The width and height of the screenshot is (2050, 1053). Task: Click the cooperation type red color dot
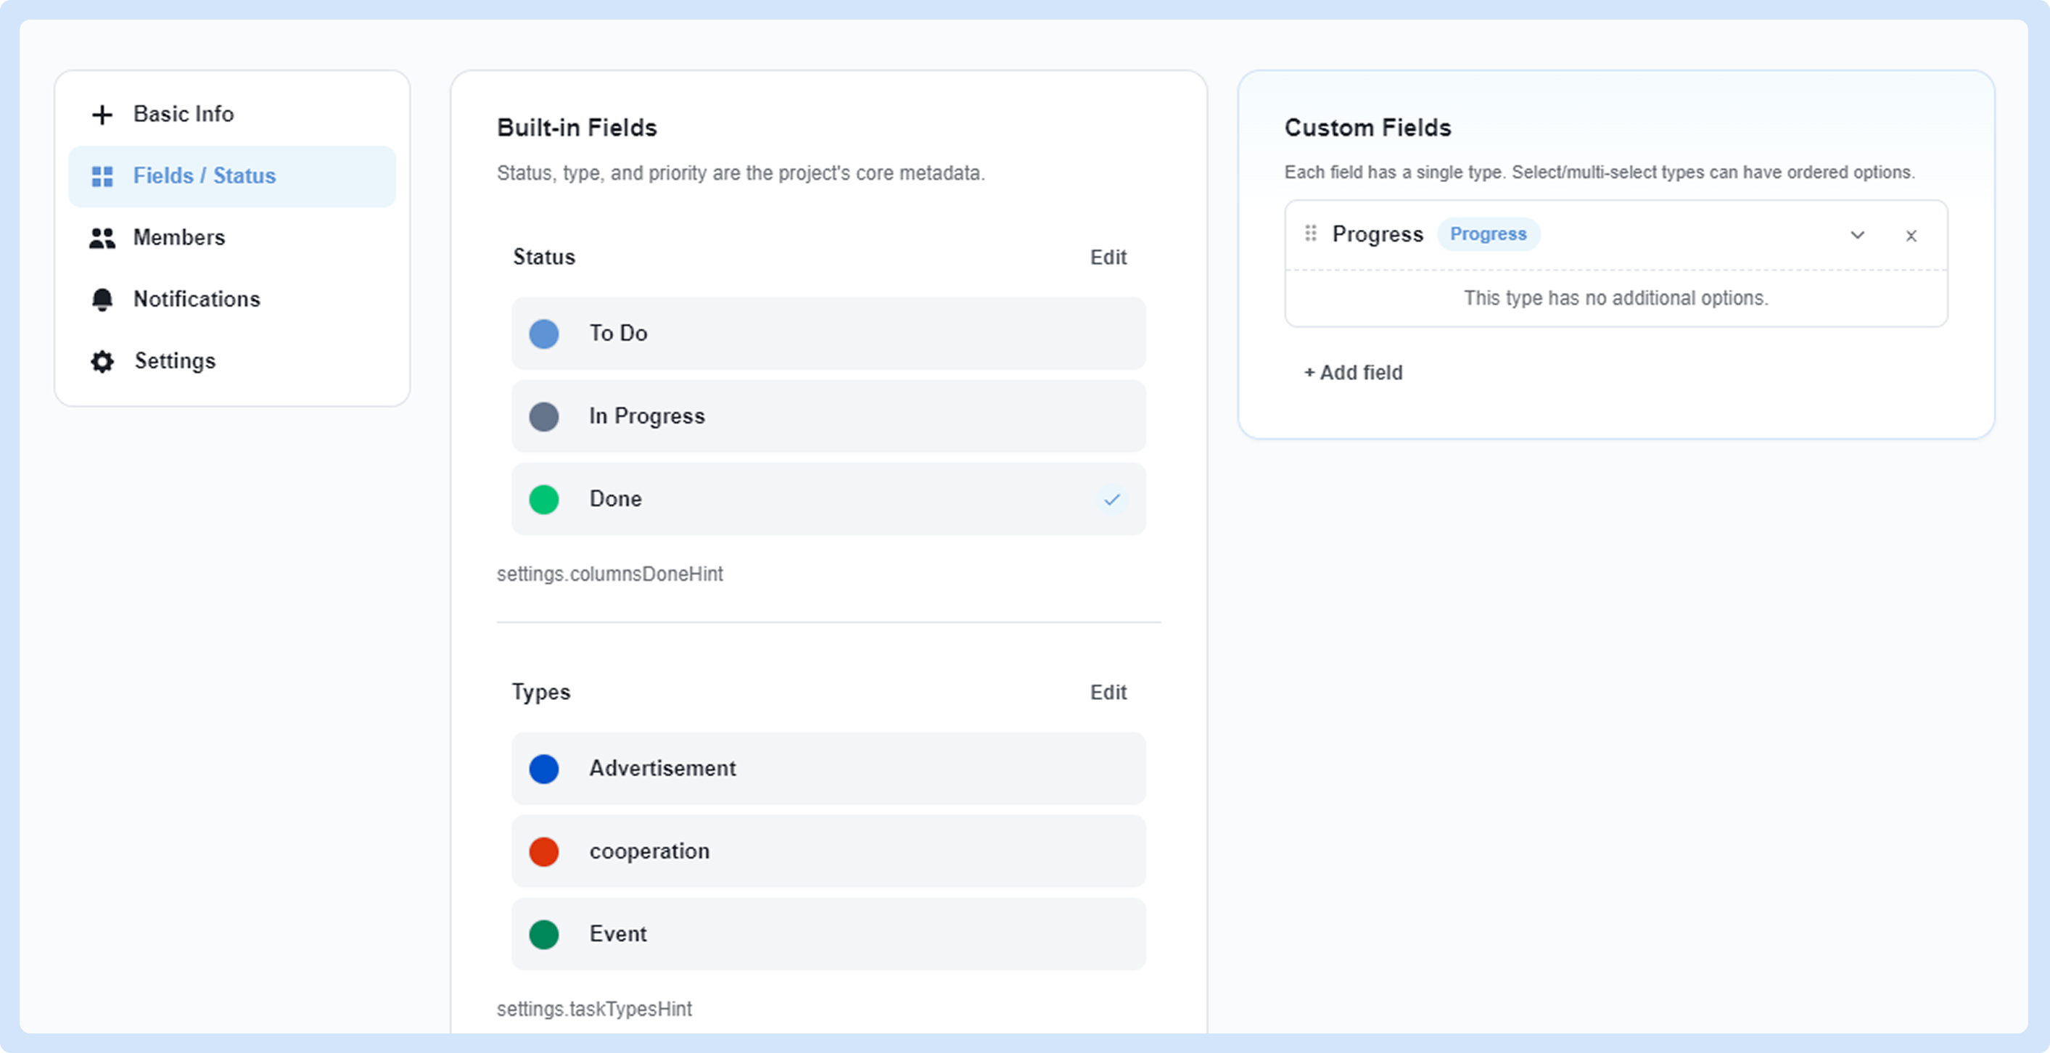pos(544,852)
